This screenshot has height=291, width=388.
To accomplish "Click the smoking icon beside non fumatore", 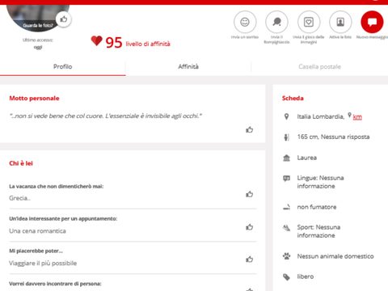I will [x=286, y=207].
